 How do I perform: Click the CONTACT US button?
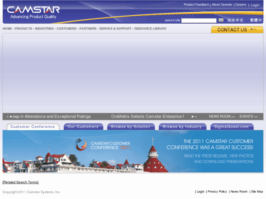[237, 30]
